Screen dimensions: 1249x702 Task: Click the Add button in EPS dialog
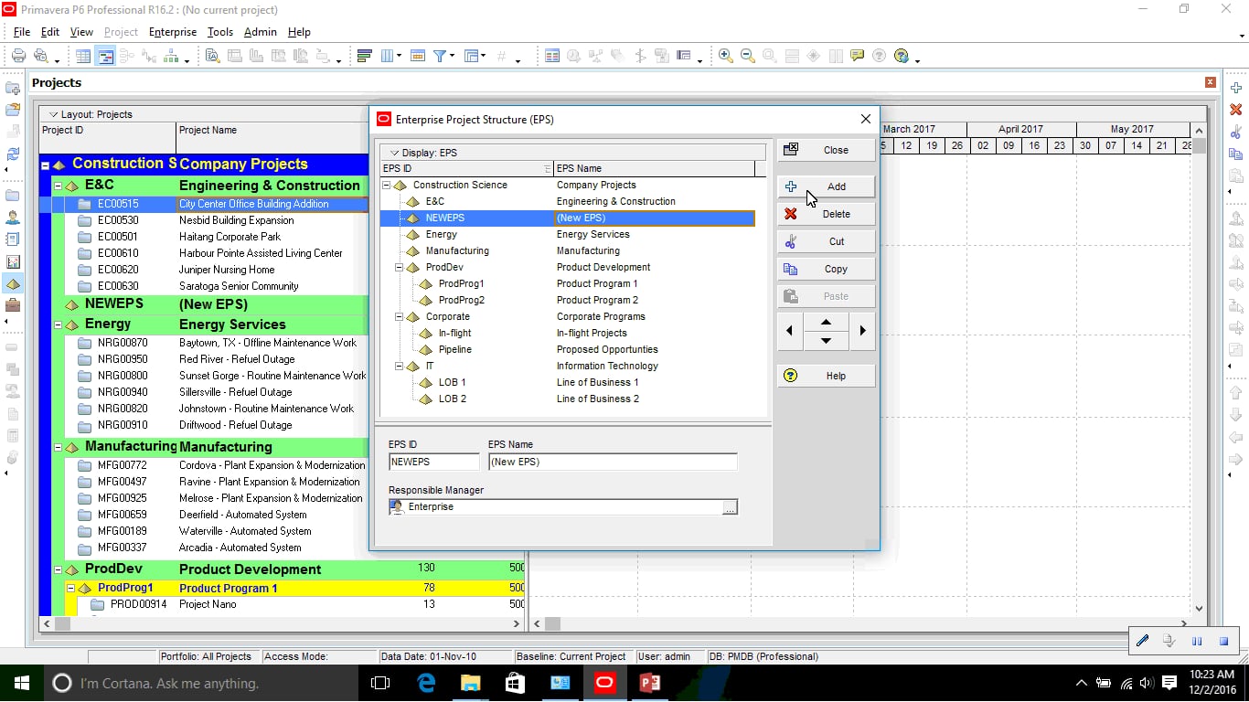click(827, 186)
